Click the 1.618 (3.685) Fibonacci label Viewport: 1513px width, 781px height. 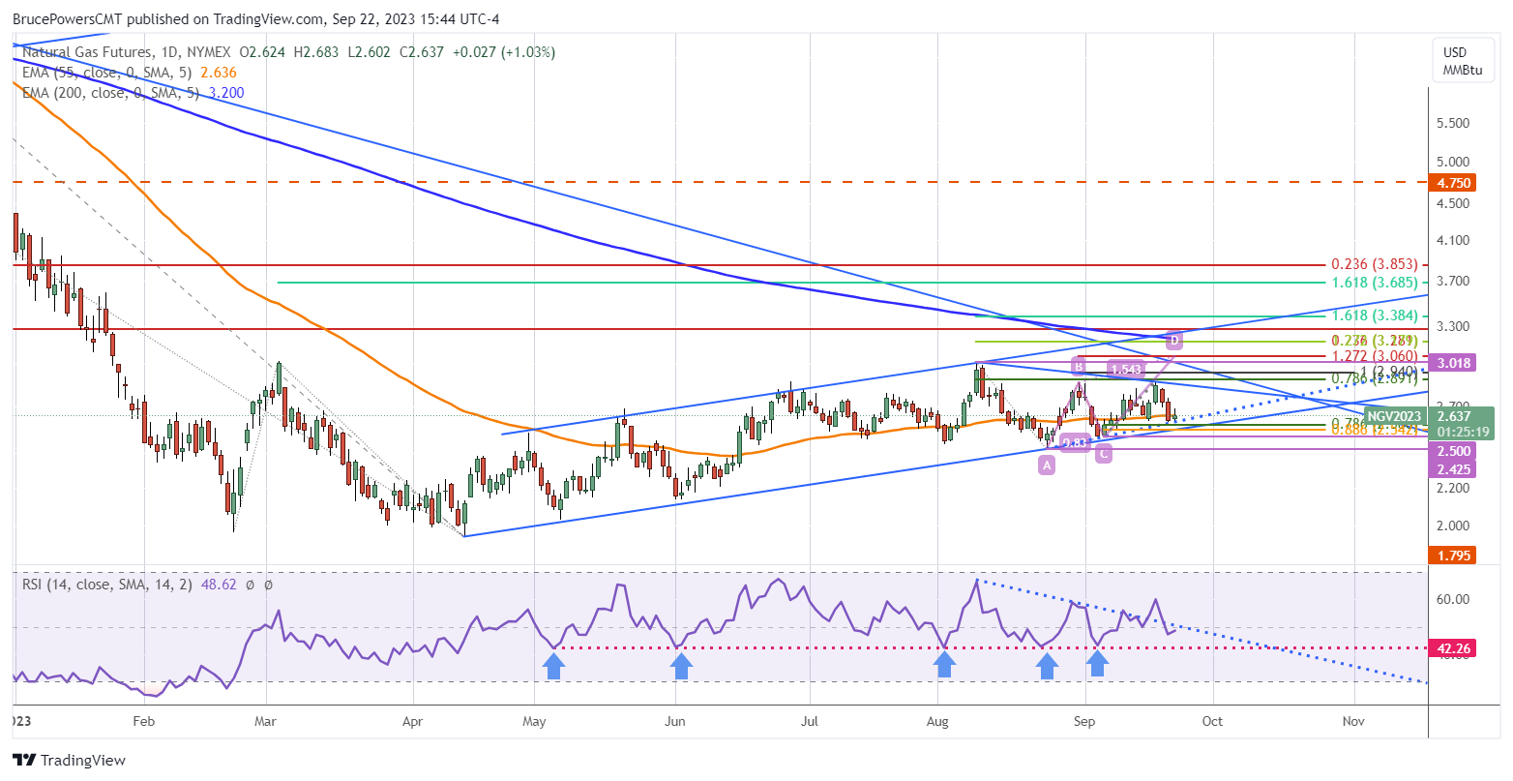(x=1375, y=283)
